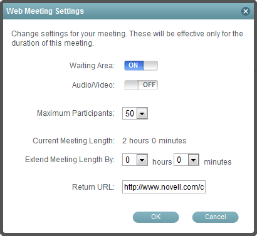The image size is (257, 236).
Task: Click the 50 value in Maximum Participants
Action: click(x=130, y=113)
